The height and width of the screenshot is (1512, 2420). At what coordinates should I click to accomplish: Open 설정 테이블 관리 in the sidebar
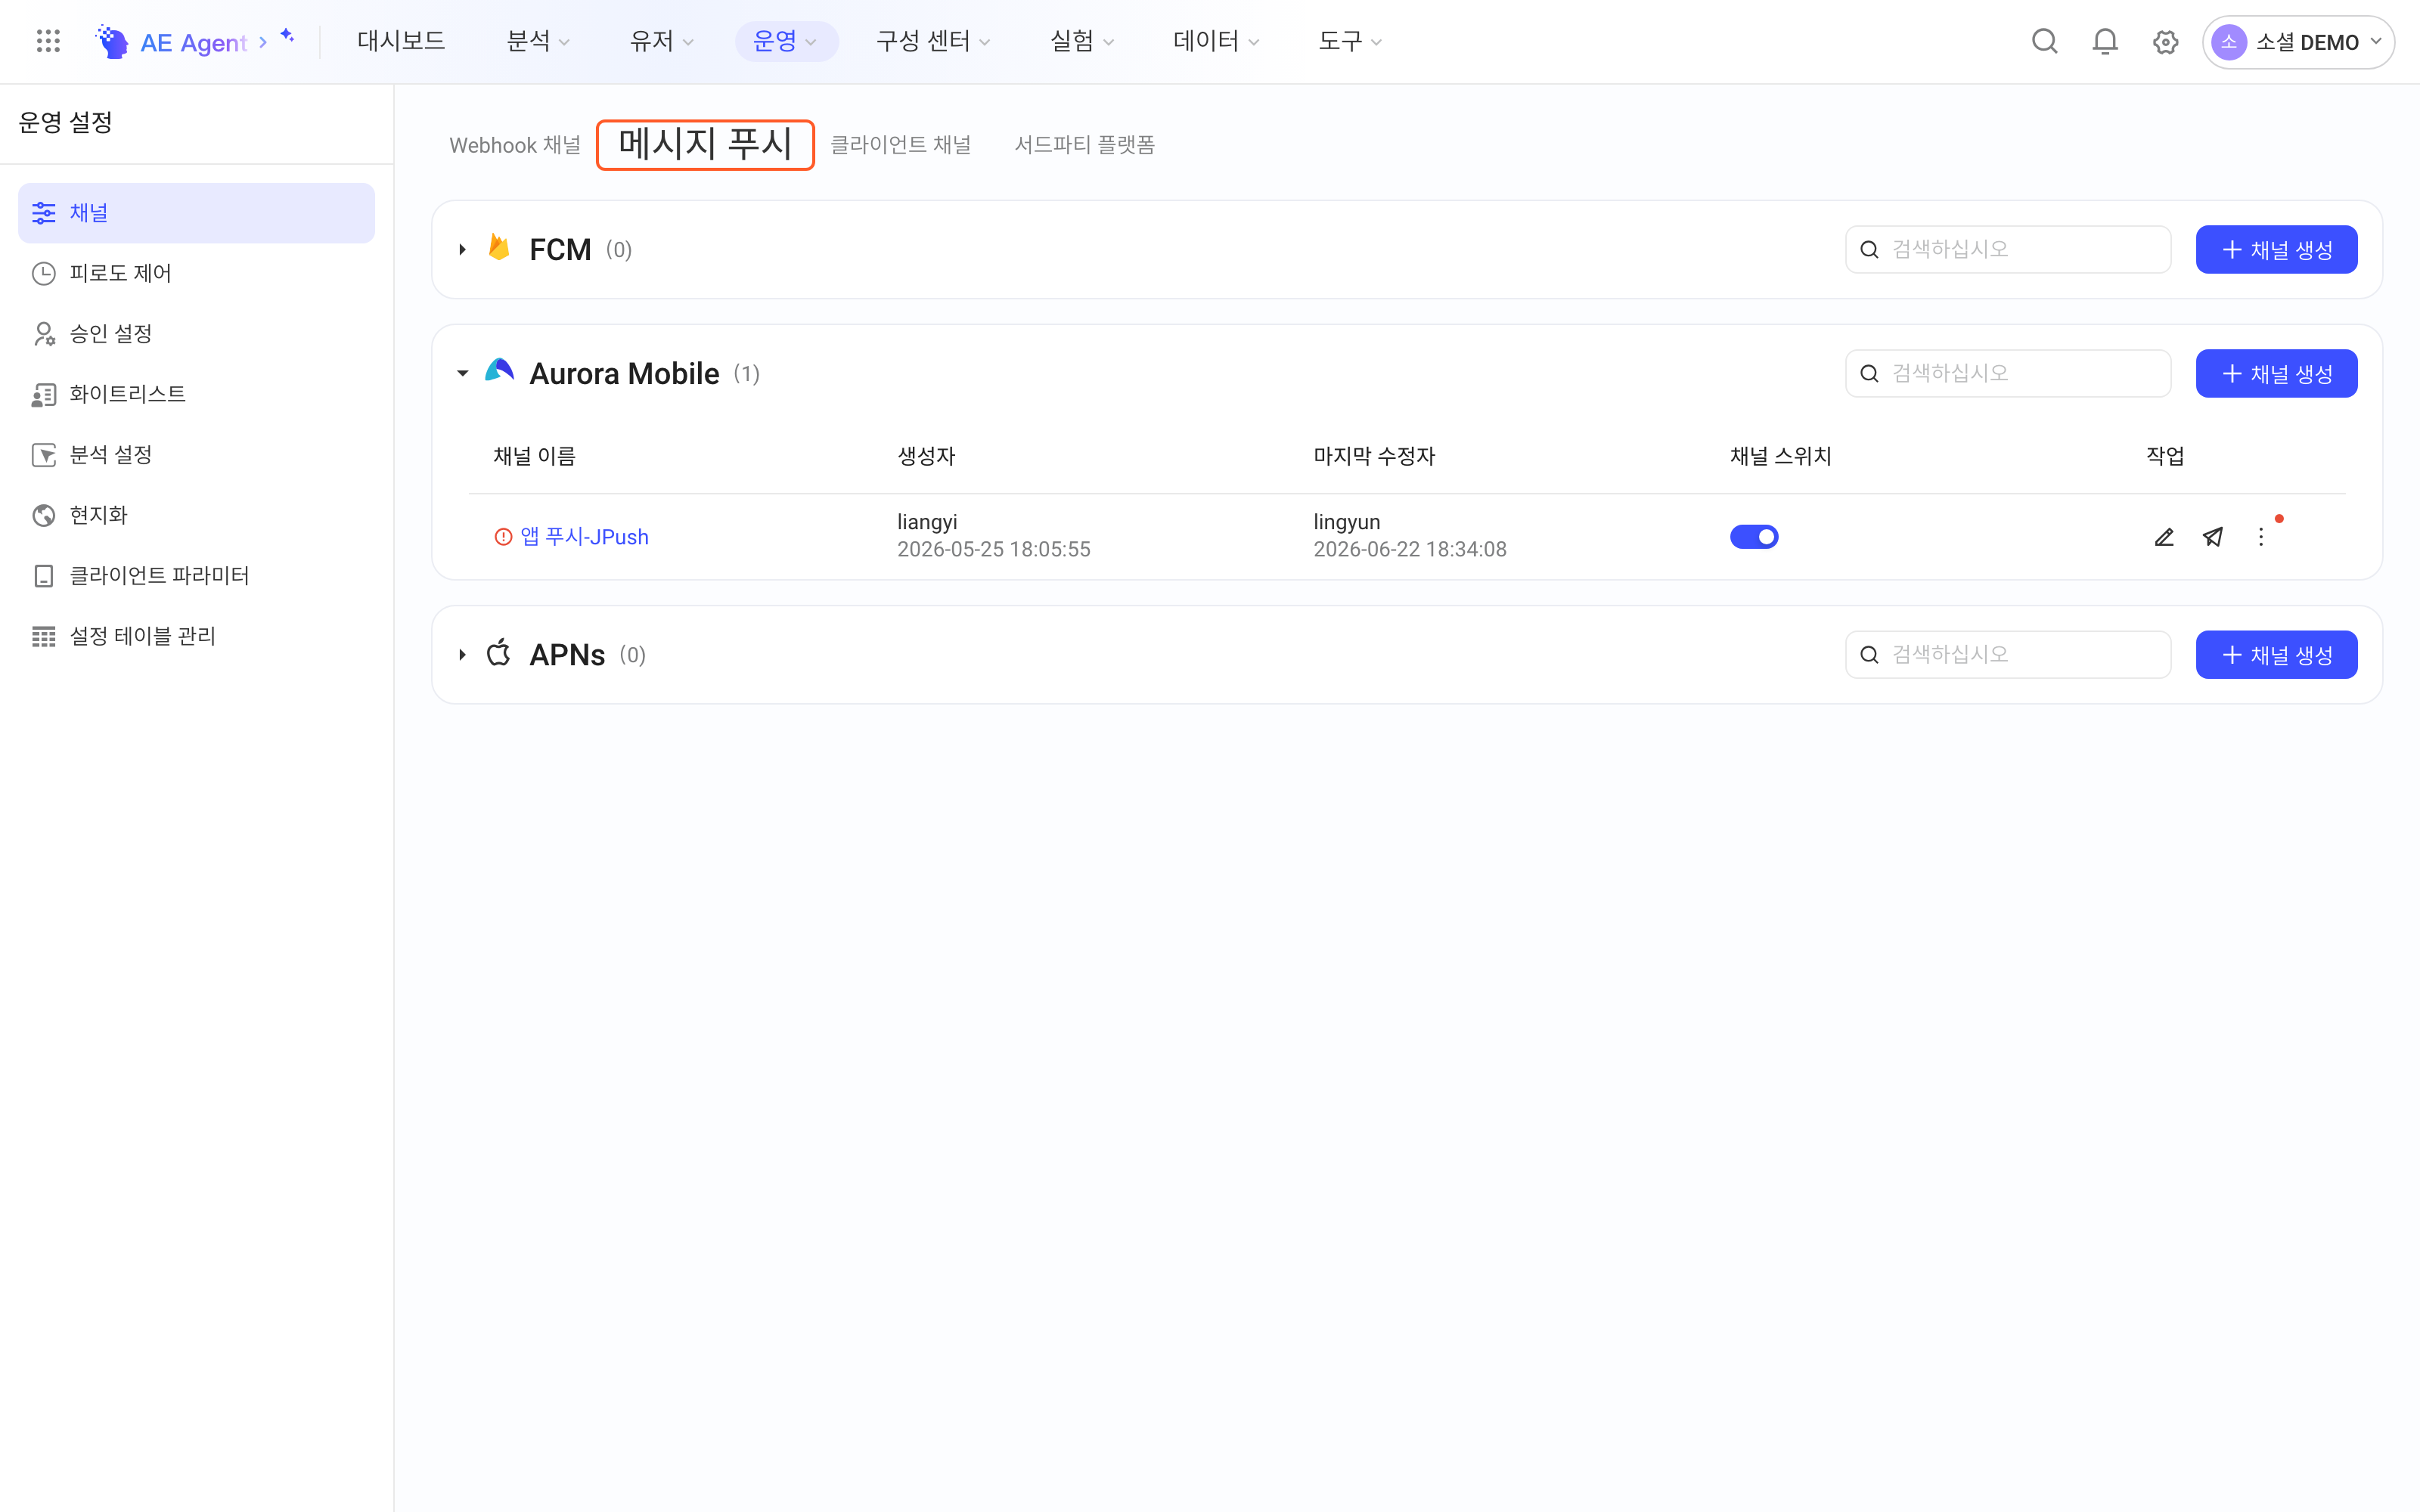click(x=196, y=636)
